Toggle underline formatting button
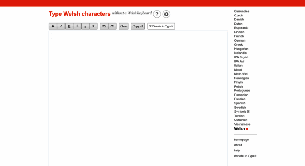 click(x=69, y=26)
